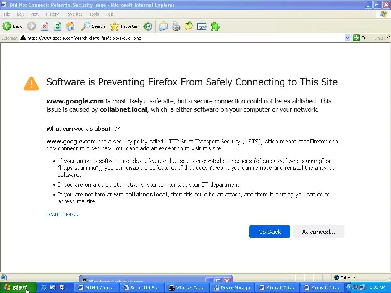Image resolution: width=391 pixels, height=293 pixels.
Task: Maximize the Windows Task Manager window behind
Action: click(218, 280)
